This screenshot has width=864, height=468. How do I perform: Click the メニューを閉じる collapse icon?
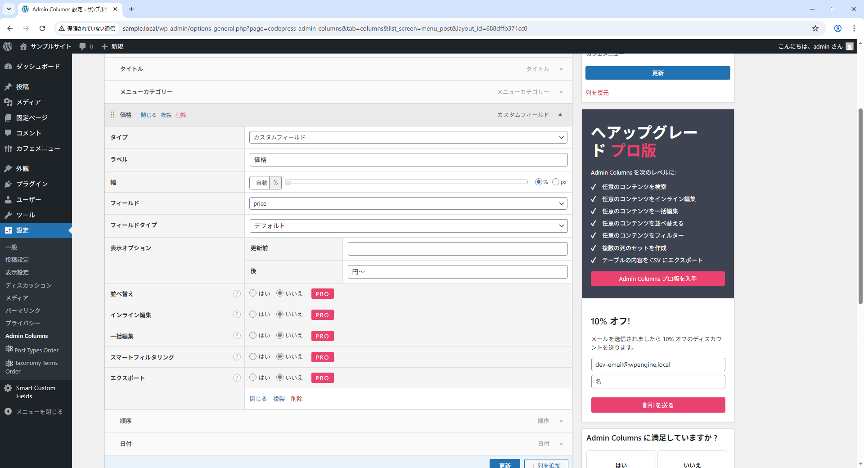coord(8,411)
